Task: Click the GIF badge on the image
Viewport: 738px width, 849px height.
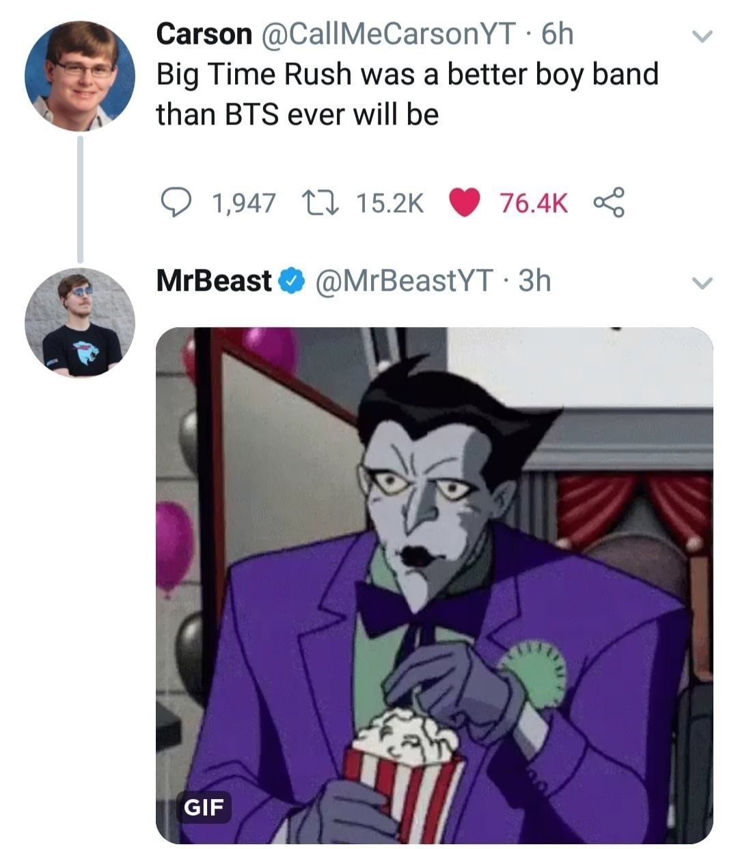Action: click(x=204, y=807)
